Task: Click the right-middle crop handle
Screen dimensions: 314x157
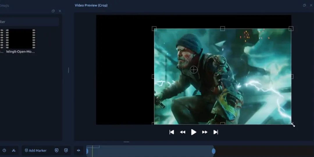Action: click(292, 76)
